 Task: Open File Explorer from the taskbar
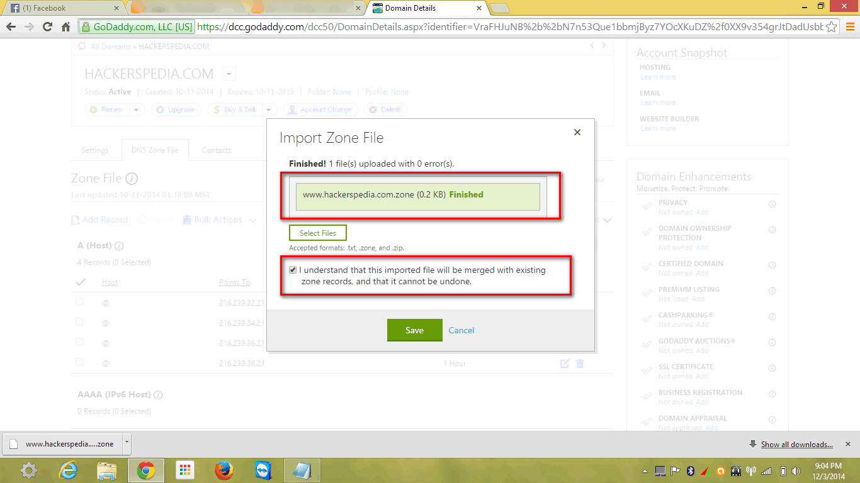point(106,470)
